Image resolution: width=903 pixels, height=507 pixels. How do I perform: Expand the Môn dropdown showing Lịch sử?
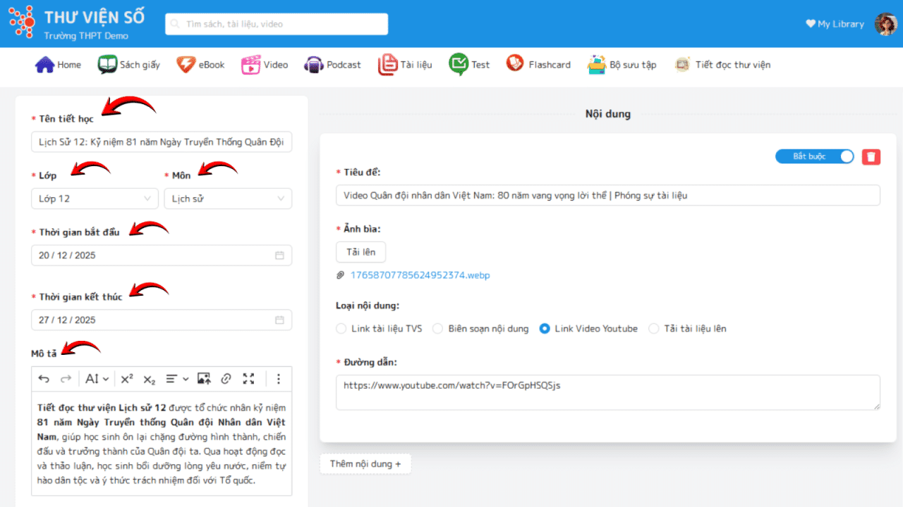(227, 199)
